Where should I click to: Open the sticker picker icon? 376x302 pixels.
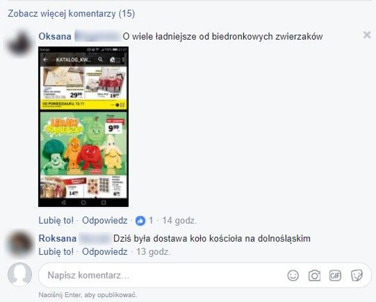pos(357,276)
